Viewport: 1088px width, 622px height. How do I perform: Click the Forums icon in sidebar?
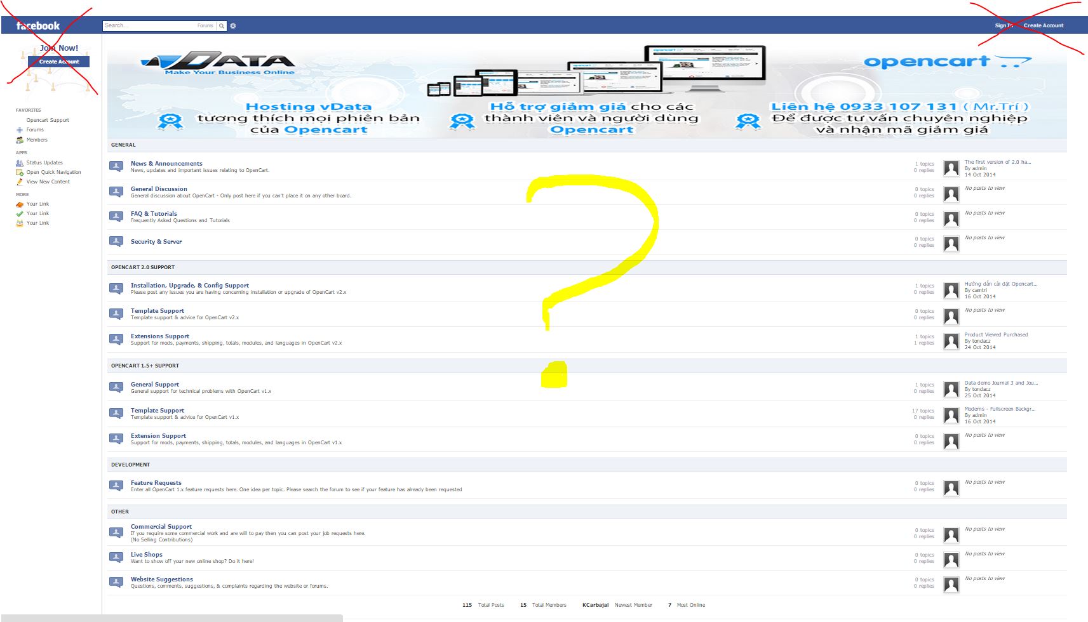pos(20,129)
